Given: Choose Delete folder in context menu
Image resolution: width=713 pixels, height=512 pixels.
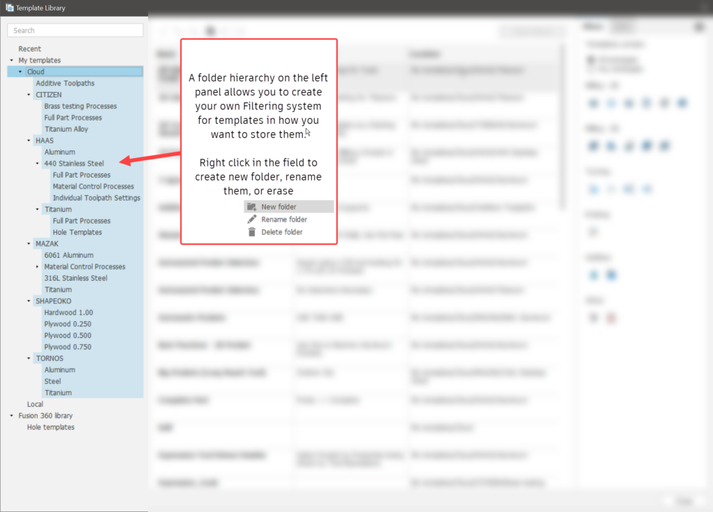Looking at the screenshot, I should [289, 232].
